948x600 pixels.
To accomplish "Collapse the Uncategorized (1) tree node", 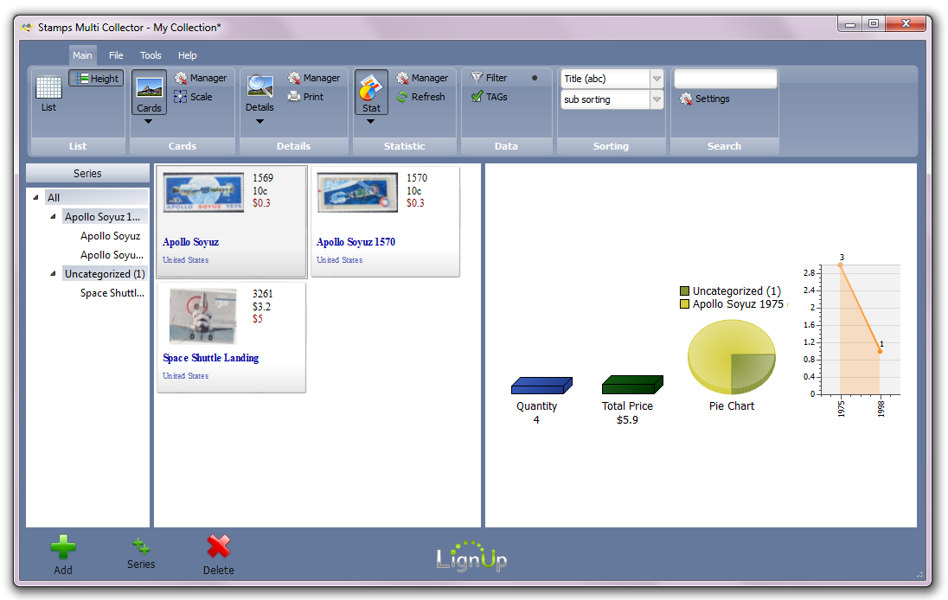I will tap(54, 274).
